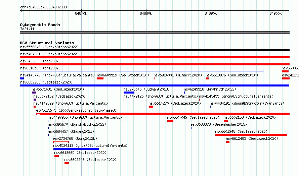The width and height of the screenshot is (299, 176).
Task: Click the nsv5684457 (Chuang2021) label
Action: tap(71, 131)
